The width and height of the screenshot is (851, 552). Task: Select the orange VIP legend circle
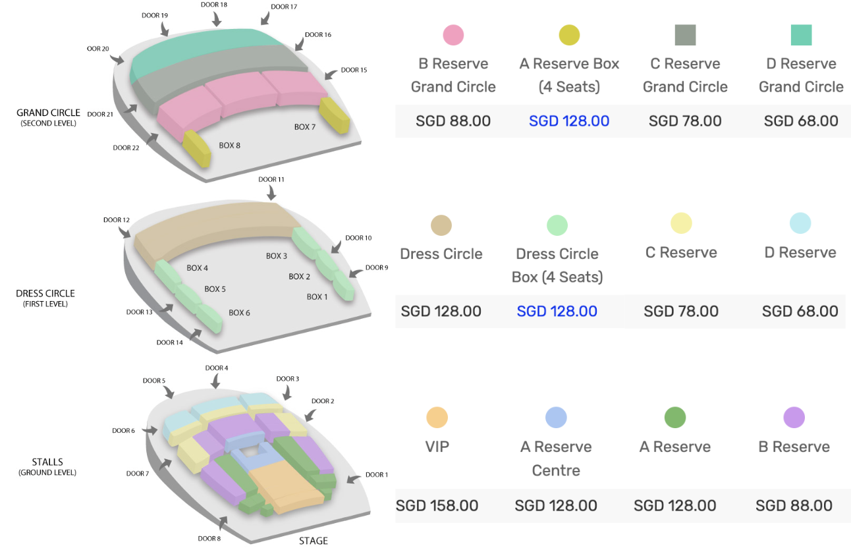click(x=437, y=418)
